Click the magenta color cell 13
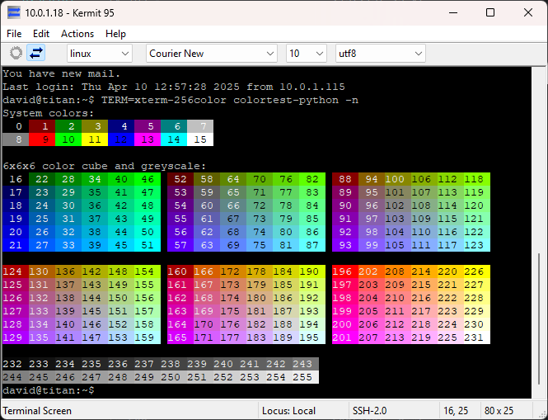This screenshot has width=548, height=420. pos(148,139)
